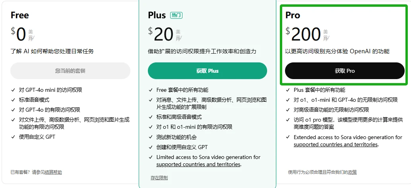Click the checkmark beside "测试新功能的机会"

pos(151,137)
